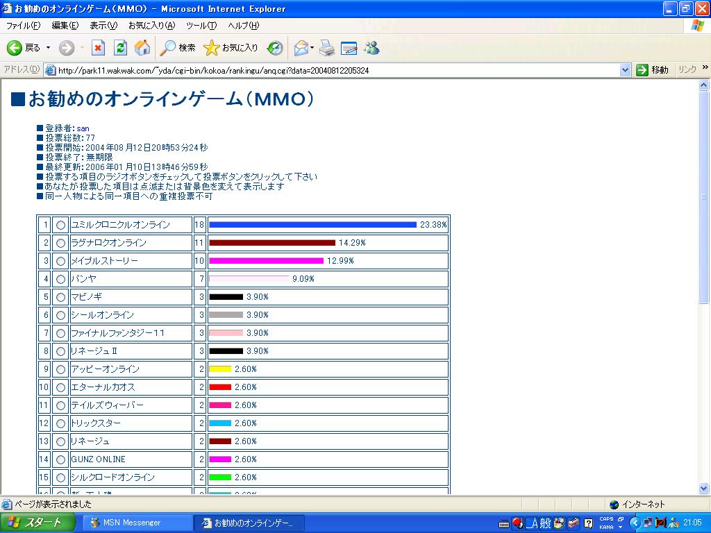
Task: Click the エターナルカオス row label
Action: [103, 387]
